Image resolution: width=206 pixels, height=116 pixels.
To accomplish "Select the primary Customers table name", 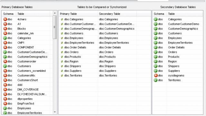I will 24,66.
